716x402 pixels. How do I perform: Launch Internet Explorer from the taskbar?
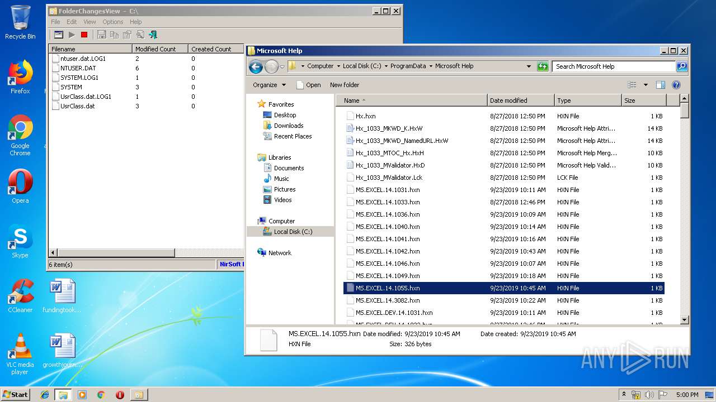tap(45, 395)
